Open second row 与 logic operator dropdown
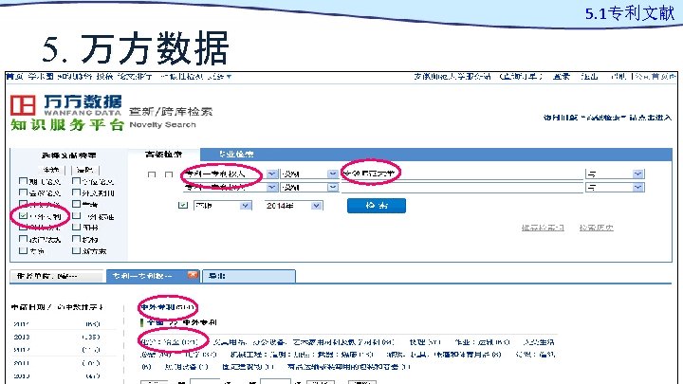 (x=638, y=187)
